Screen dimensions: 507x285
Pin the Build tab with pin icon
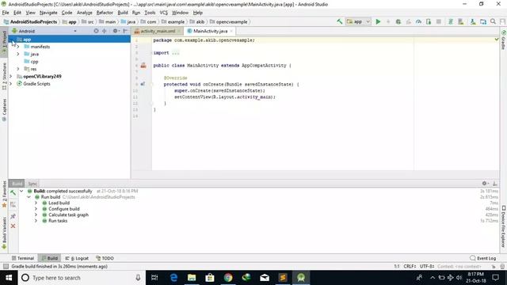13,216
